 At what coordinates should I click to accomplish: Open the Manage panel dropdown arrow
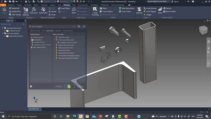point(33,18)
